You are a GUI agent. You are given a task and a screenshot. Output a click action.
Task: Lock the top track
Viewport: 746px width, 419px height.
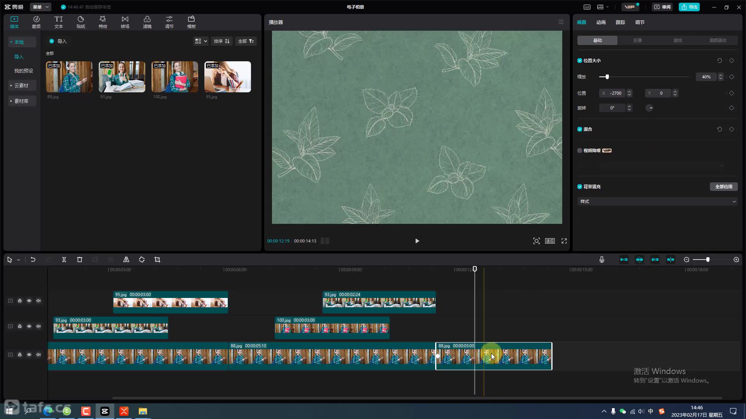pyautogui.click(x=20, y=301)
